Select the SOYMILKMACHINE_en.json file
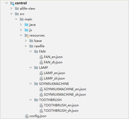Image resolution: width=129 pixels, height=119 pixels. click(x=65, y=89)
